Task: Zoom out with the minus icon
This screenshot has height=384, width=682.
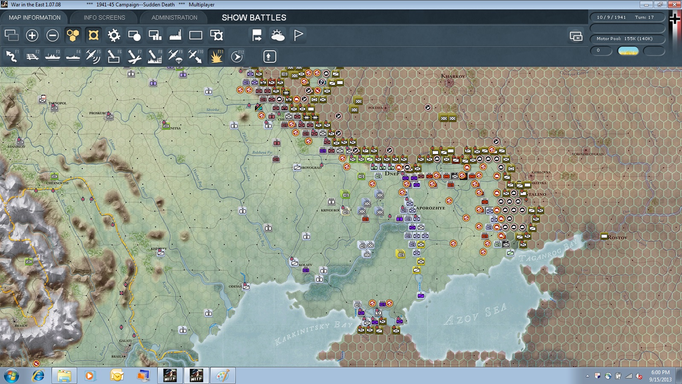Action: point(52,35)
